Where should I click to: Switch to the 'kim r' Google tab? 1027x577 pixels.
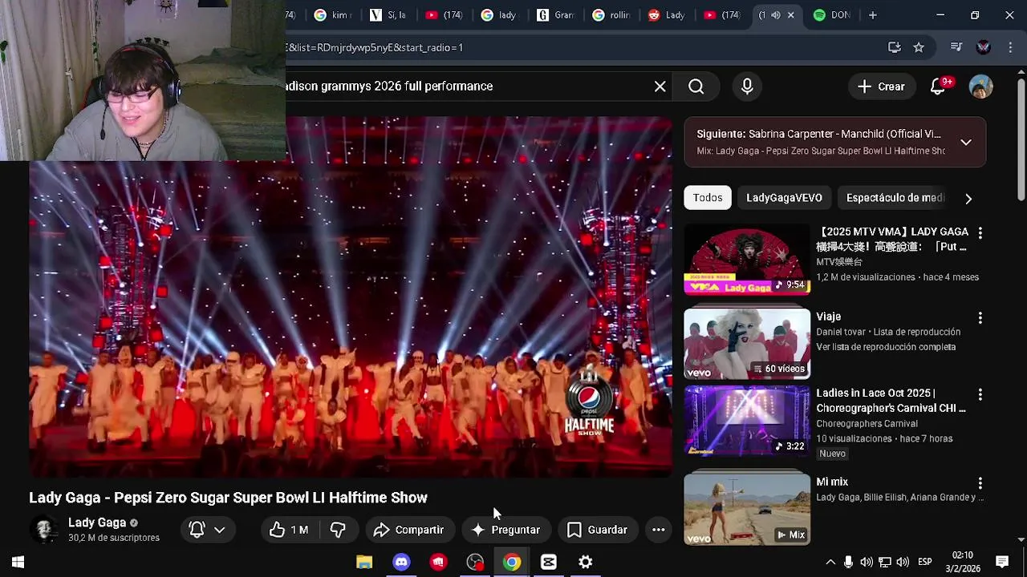point(332,15)
